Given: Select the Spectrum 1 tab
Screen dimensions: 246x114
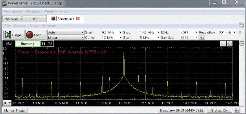Looking at the screenshot, I should pyautogui.click(x=65, y=19).
